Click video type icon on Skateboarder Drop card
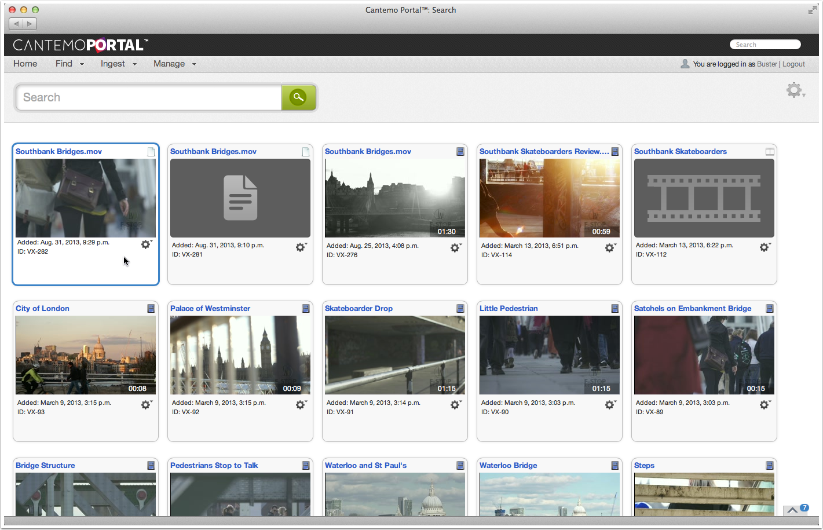Viewport: 823px width, 530px height. click(x=460, y=309)
